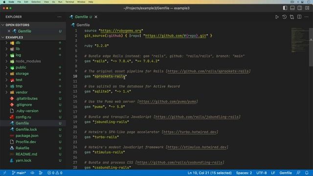Open the Terminal menu
The width and height of the screenshot is (313, 176).
tap(69, 2)
